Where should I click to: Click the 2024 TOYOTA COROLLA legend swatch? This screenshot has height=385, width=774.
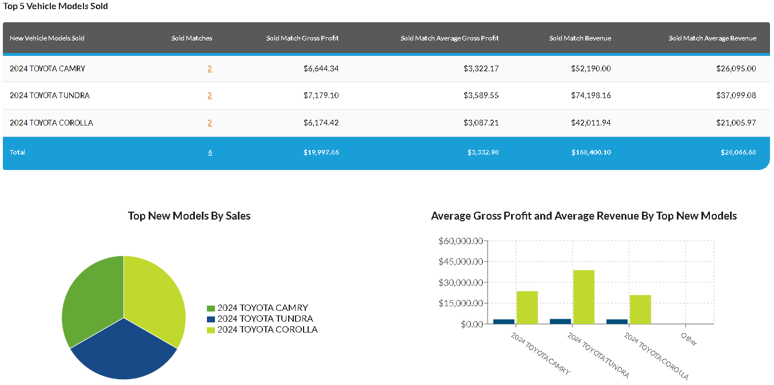tap(211, 330)
